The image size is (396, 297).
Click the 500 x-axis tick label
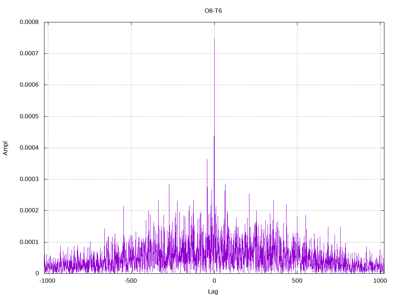pyautogui.click(x=297, y=281)
